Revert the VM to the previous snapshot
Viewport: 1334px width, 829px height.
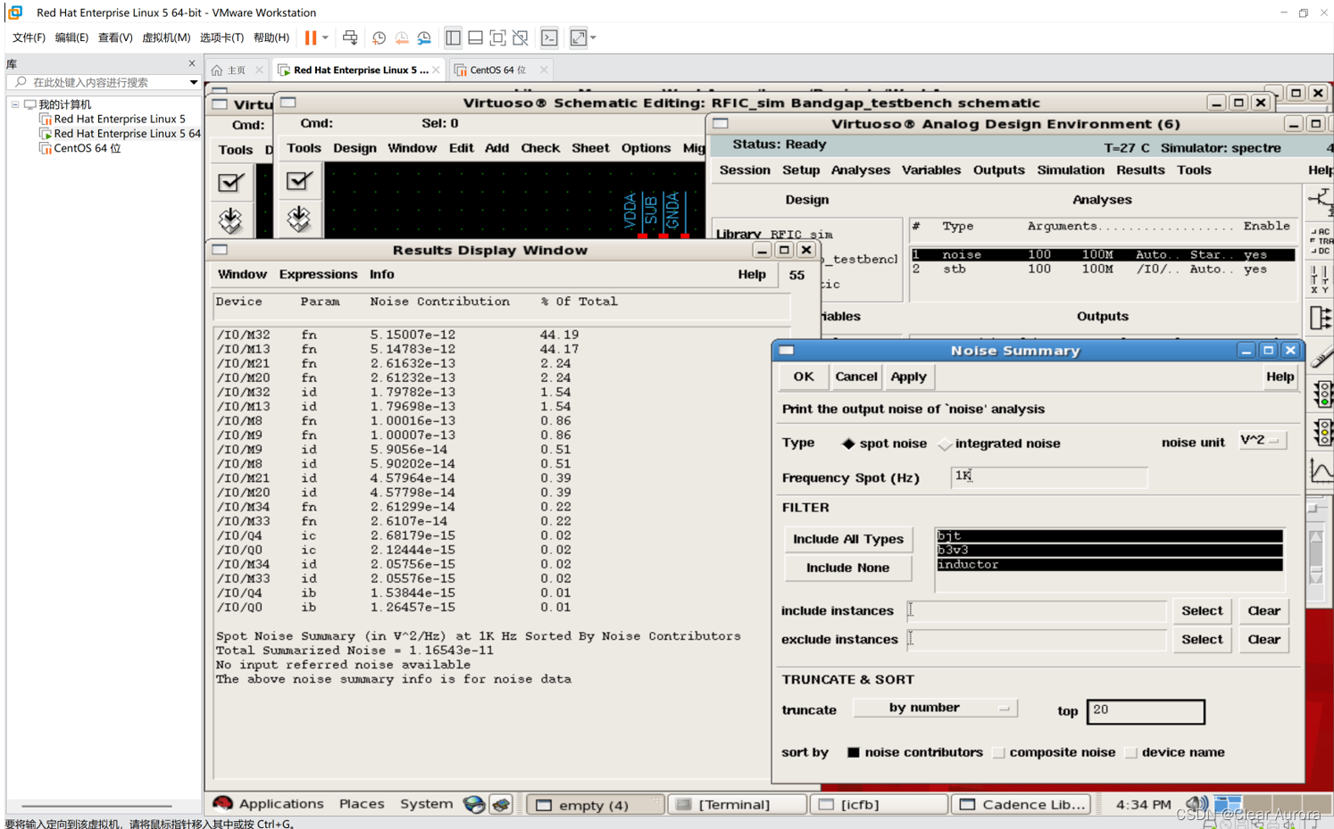[402, 37]
